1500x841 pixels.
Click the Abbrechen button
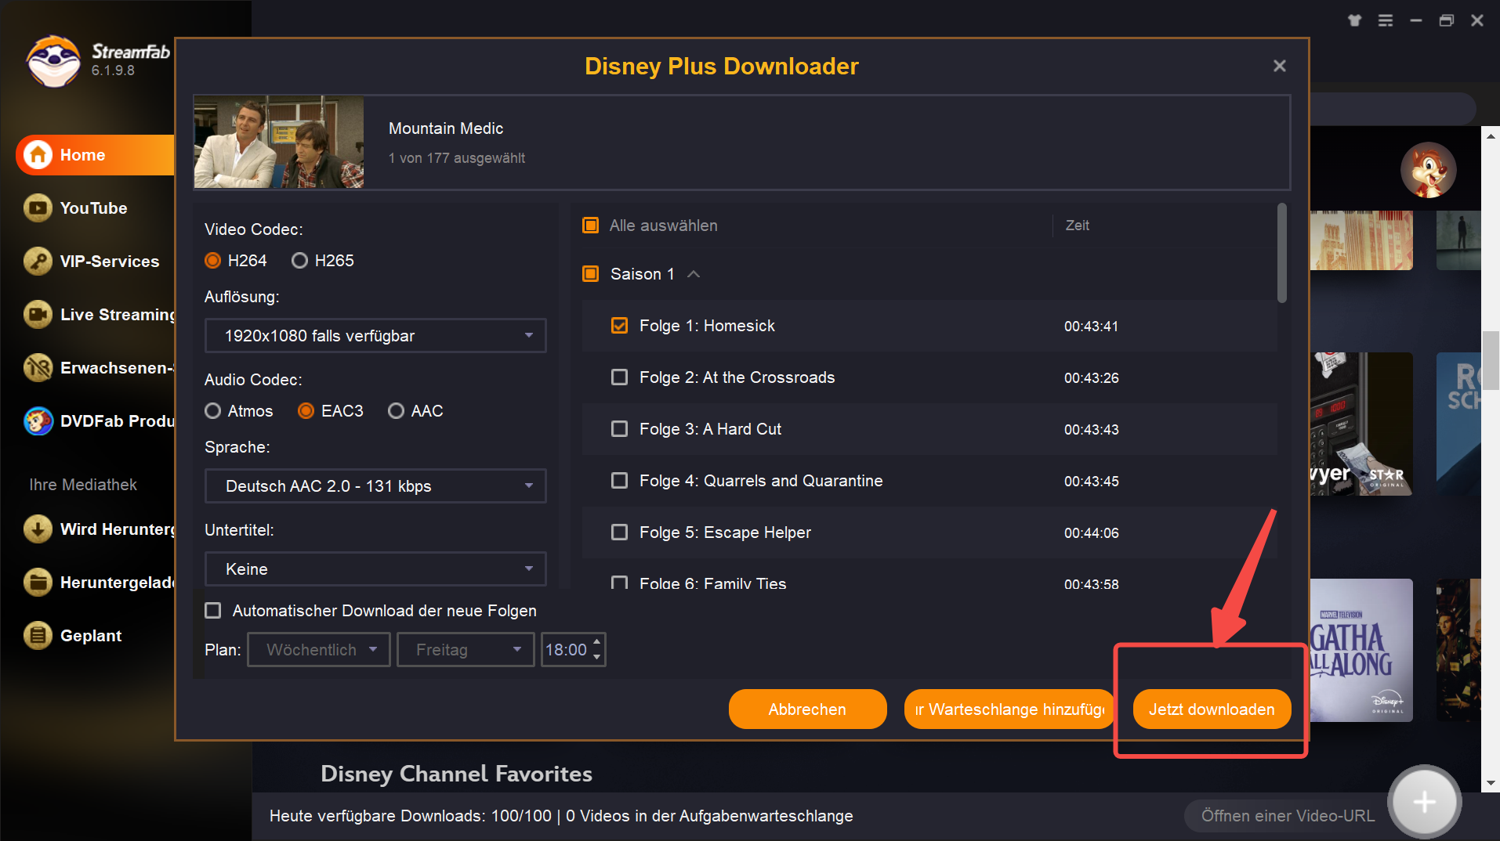(x=807, y=709)
